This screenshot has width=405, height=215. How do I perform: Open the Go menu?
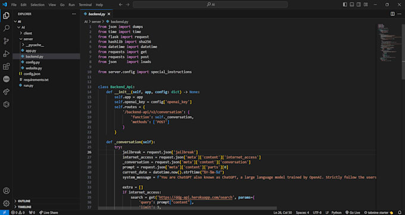(63, 5)
